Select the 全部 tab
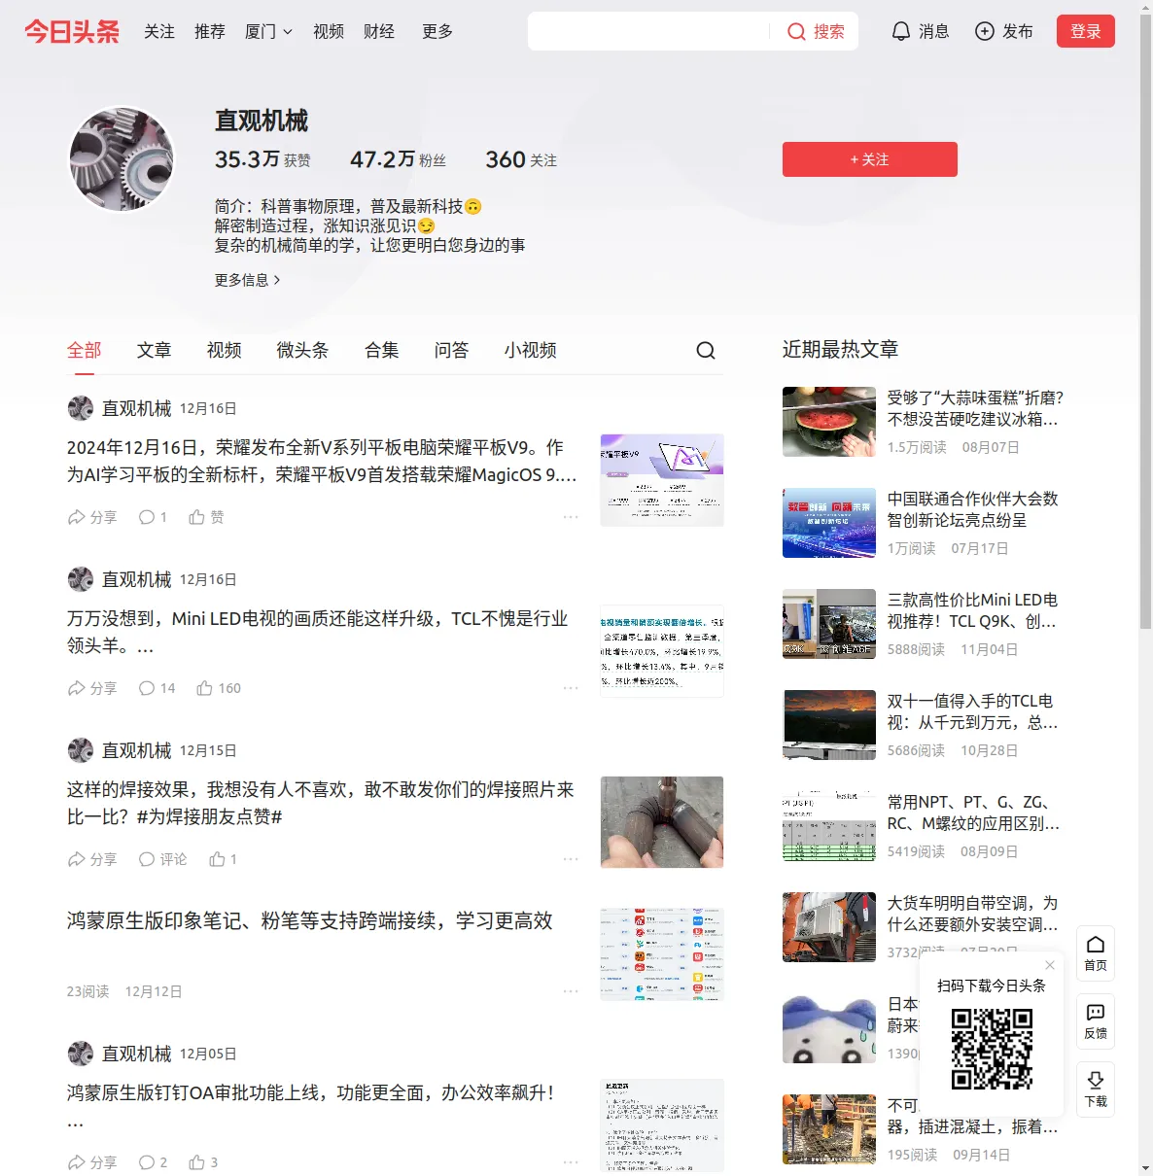The height and width of the screenshot is (1176, 1153). tap(84, 350)
